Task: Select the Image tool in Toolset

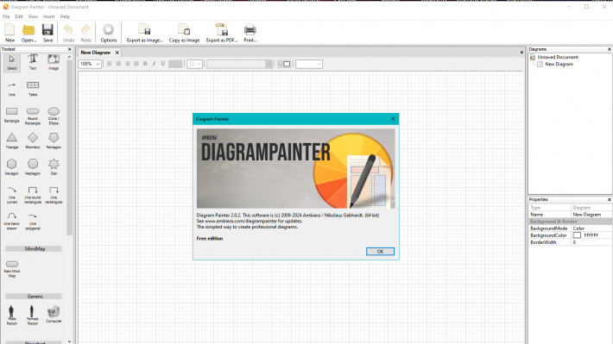Action: (x=54, y=63)
